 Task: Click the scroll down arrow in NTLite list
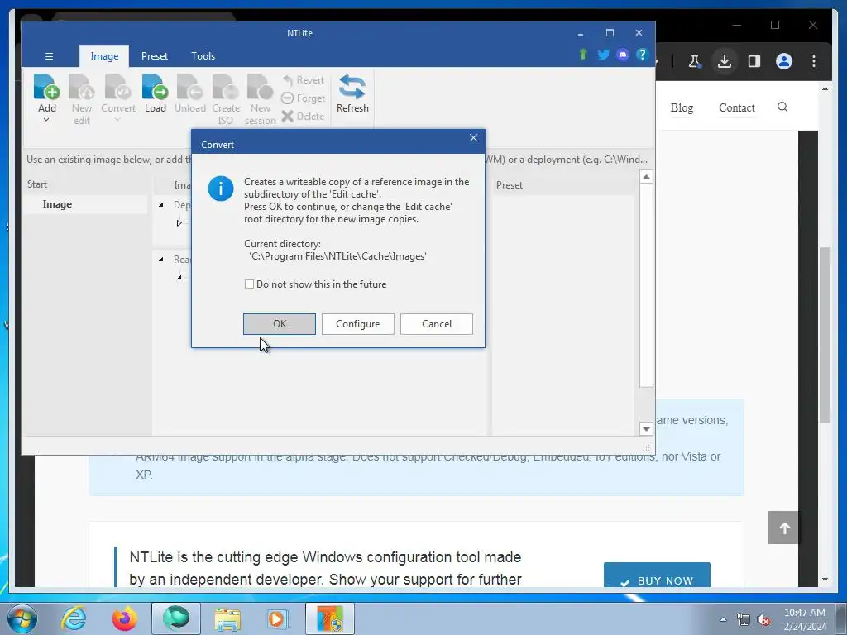coord(646,429)
